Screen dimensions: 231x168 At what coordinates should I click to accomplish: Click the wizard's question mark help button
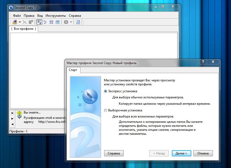[x=203, y=62]
